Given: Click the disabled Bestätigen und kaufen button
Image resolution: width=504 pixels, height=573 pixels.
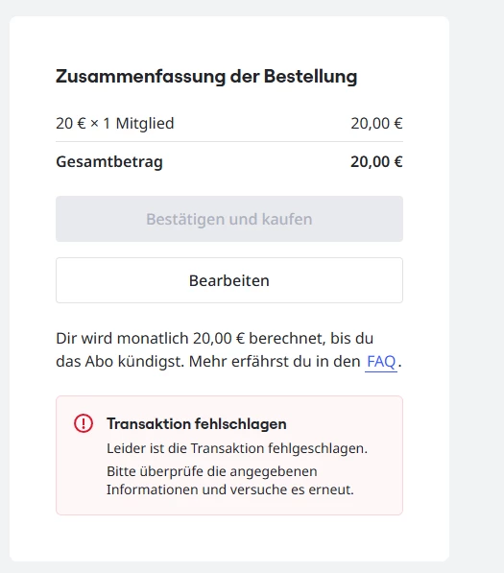Looking at the screenshot, I should 229,219.
